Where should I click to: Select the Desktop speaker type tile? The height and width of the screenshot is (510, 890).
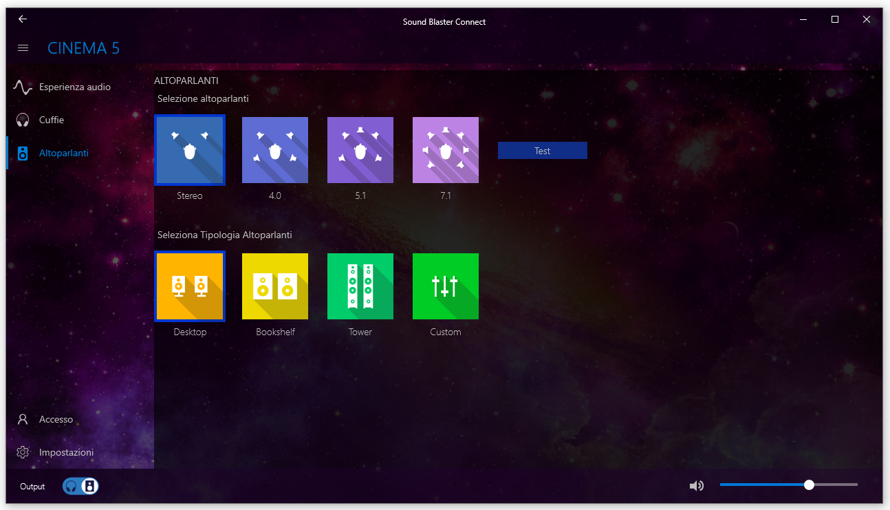(x=190, y=286)
